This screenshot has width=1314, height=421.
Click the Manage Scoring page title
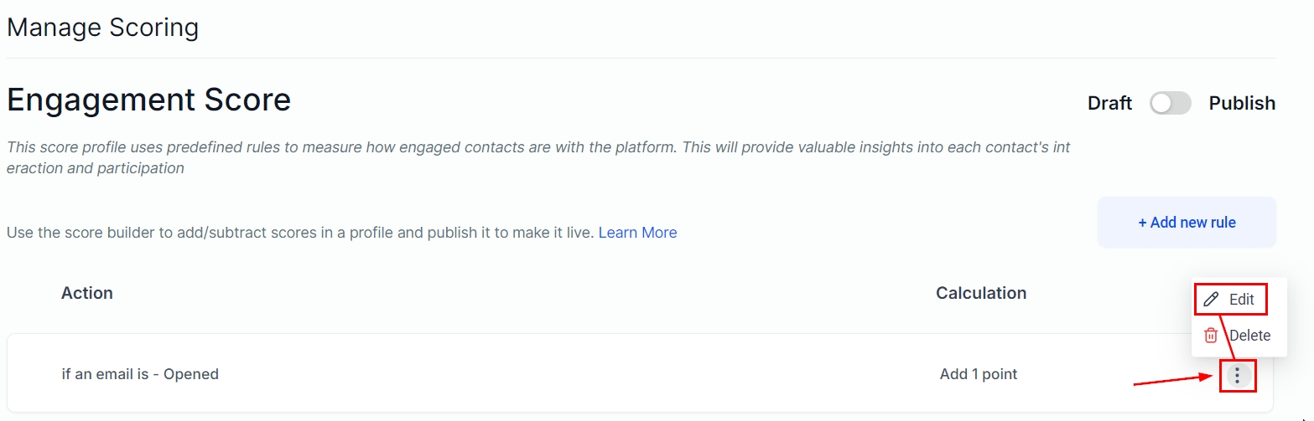[x=102, y=28]
